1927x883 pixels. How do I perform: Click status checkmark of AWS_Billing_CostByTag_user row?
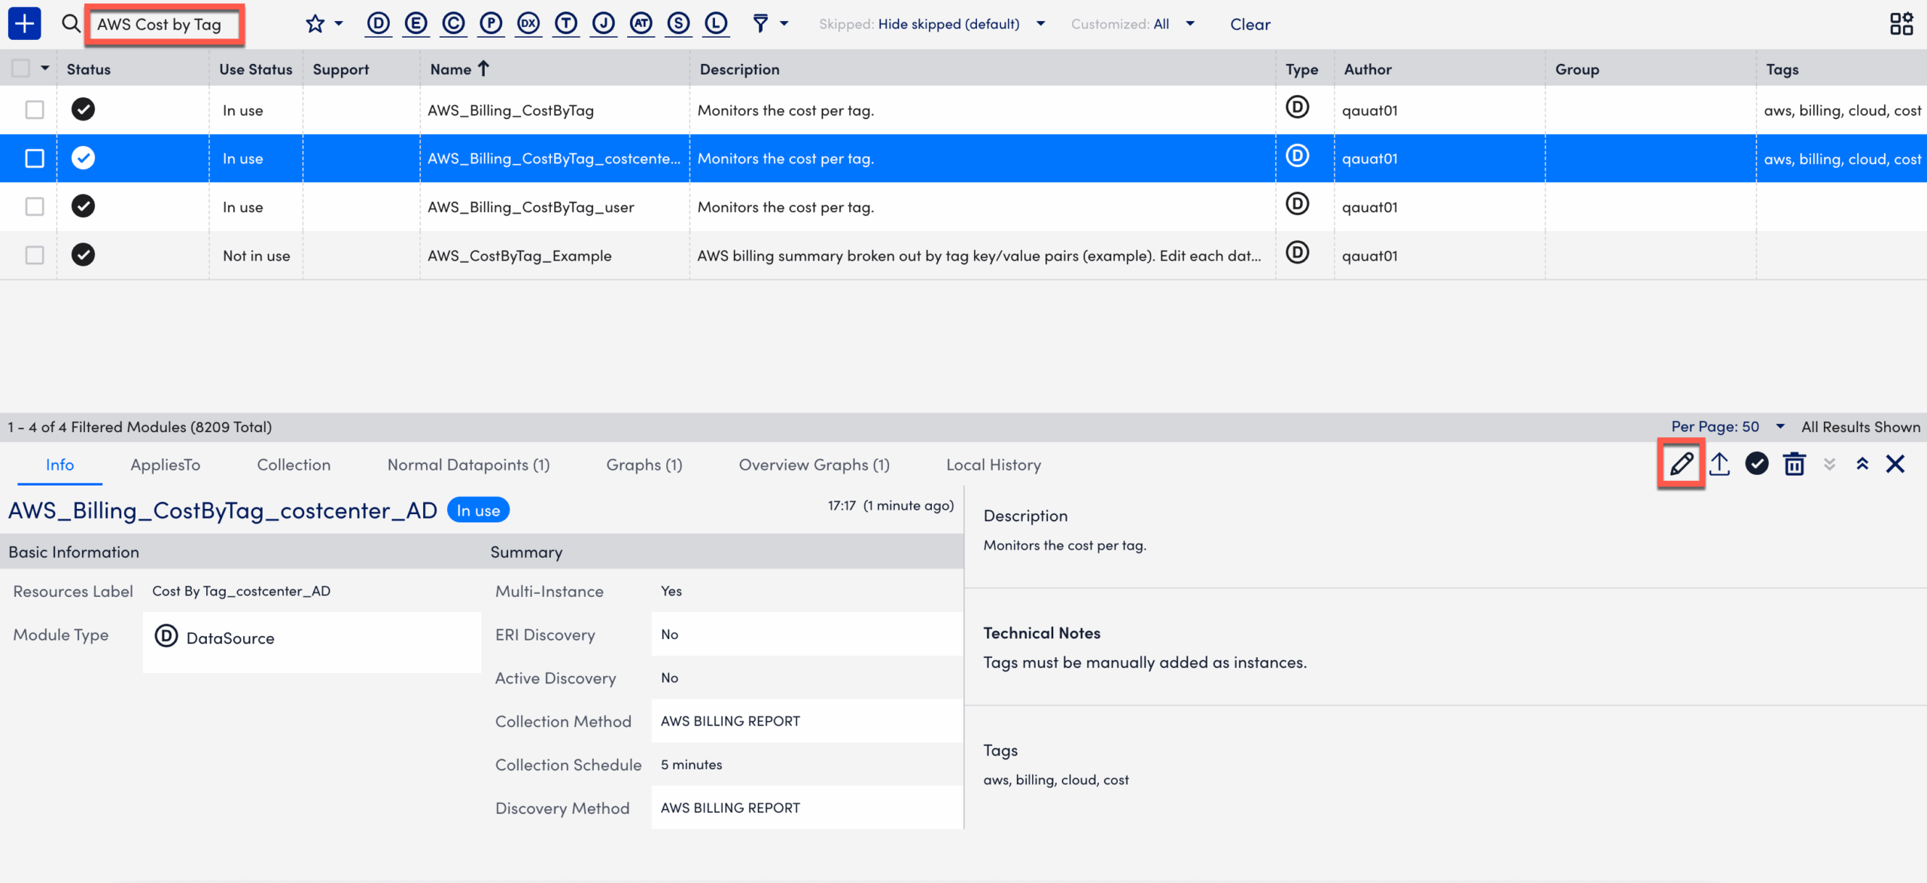[83, 206]
